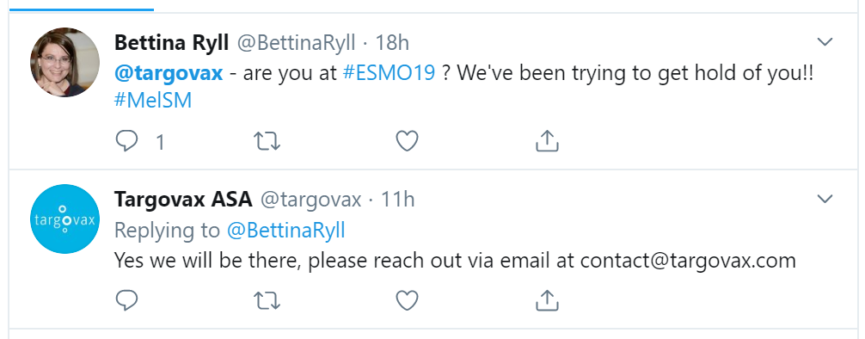Share Bettina Ryll's tweet
The width and height of the screenshot is (865, 339).
(x=547, y=141)
